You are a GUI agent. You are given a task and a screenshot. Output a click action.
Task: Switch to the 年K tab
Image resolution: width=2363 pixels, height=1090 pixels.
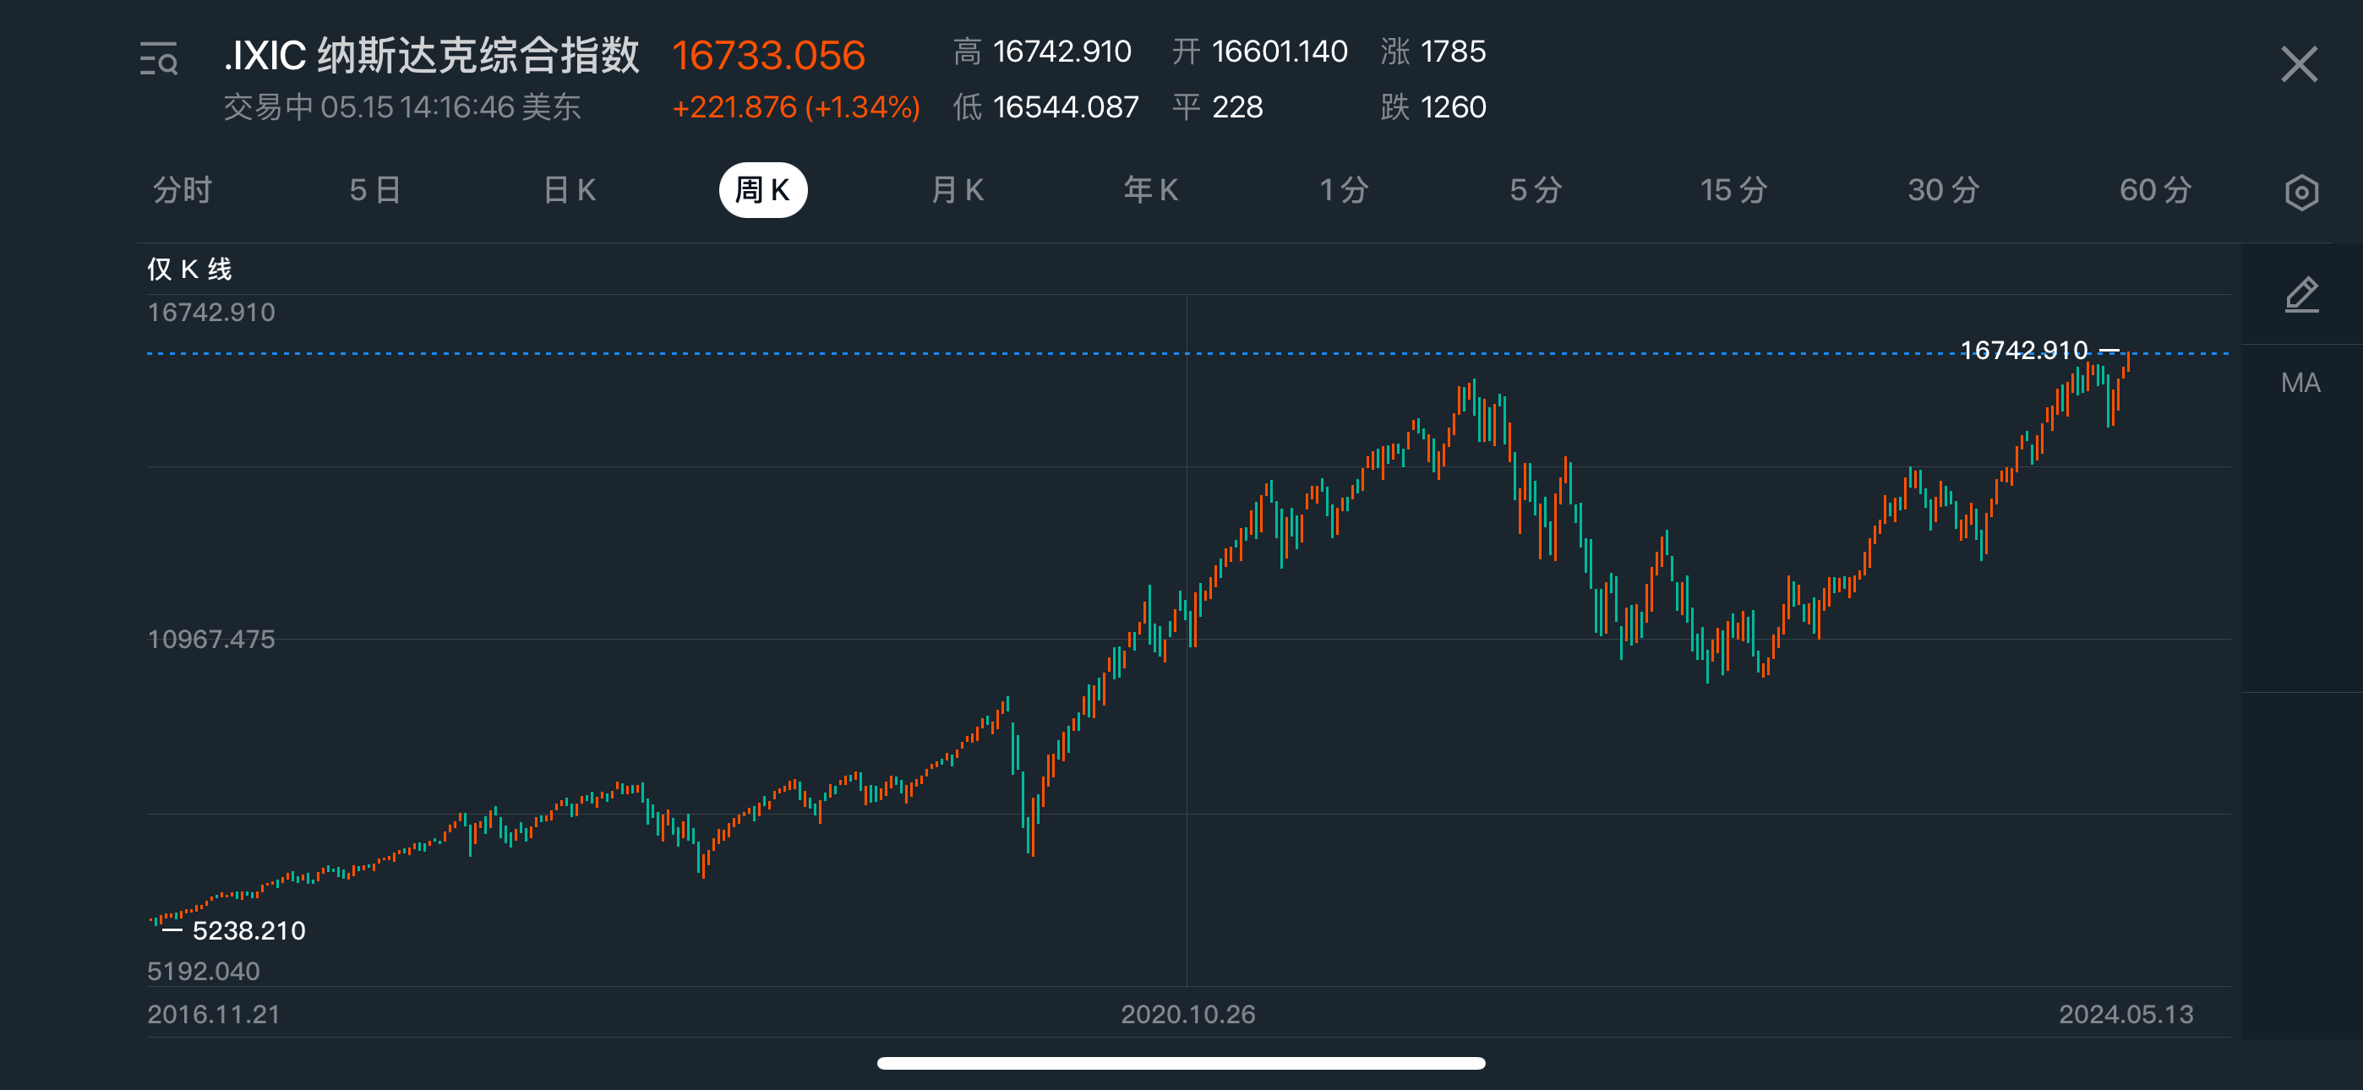pos(1151,190)
